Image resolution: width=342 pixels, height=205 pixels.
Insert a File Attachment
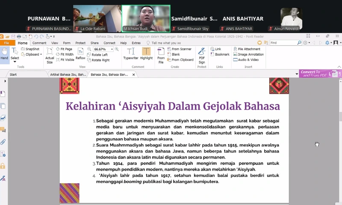pos(247,49)
